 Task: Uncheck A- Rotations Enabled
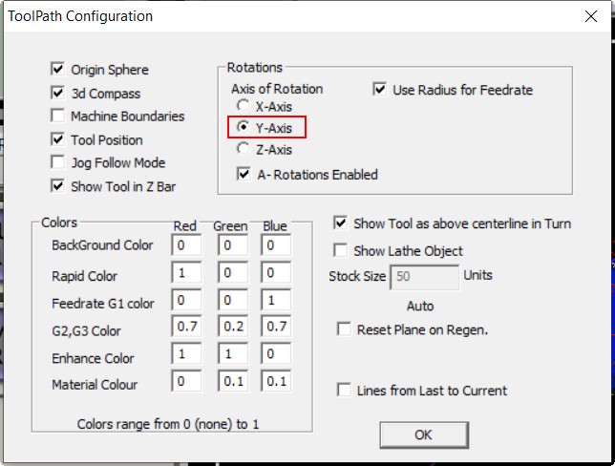tap(244, 175)
